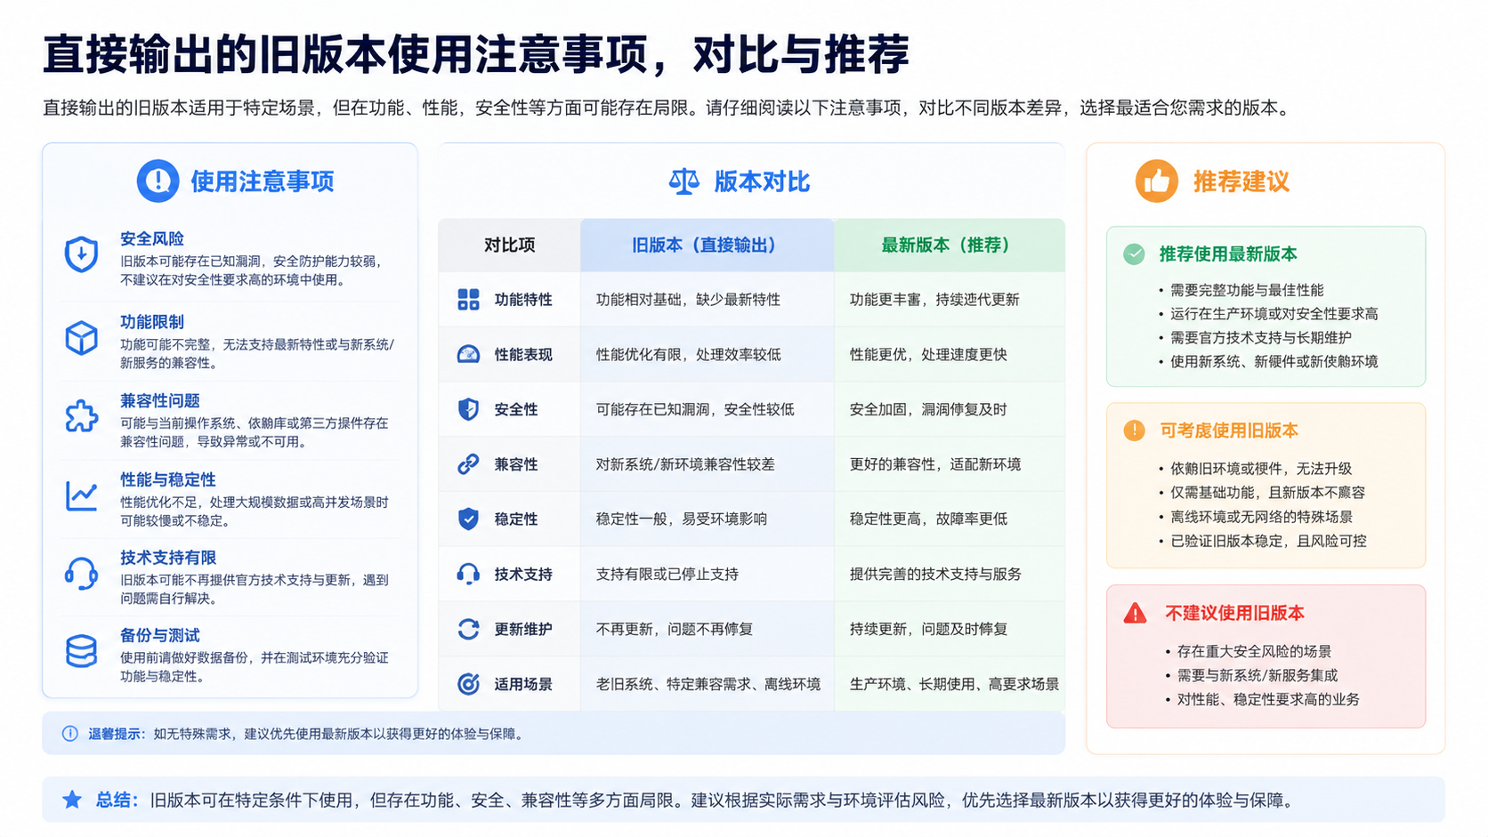The height and width of the screenshot is (837, 1488).
Task: Click the 推荐建议 panel title
Action: [1241, 181]
